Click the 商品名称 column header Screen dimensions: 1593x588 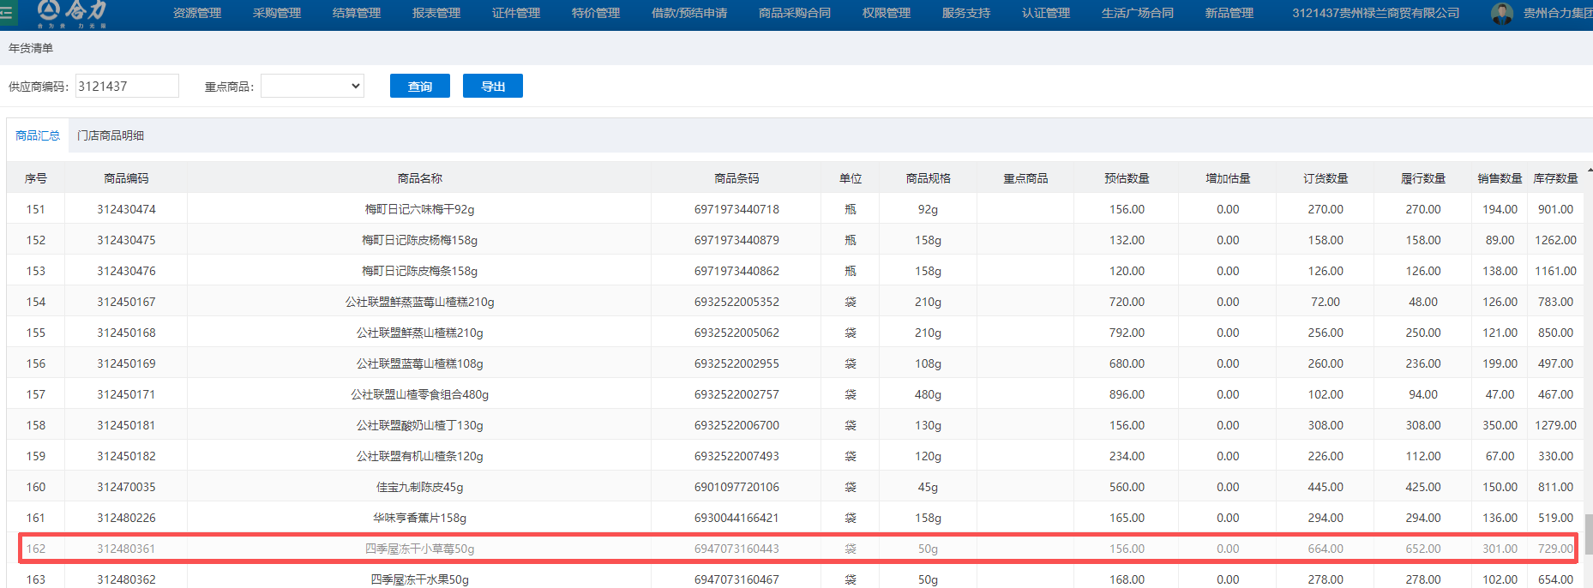pyautogui.click(x=419, y=178)
